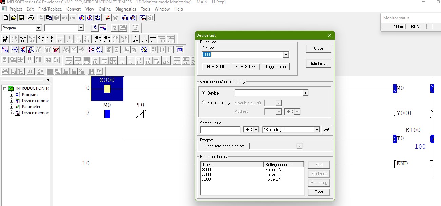Open the Window menu

tap(162, 9)
